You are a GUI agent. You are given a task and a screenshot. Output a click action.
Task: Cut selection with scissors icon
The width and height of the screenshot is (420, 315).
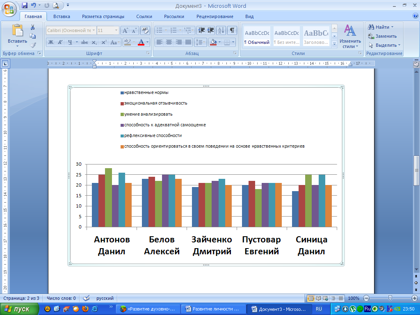point(33,27)
